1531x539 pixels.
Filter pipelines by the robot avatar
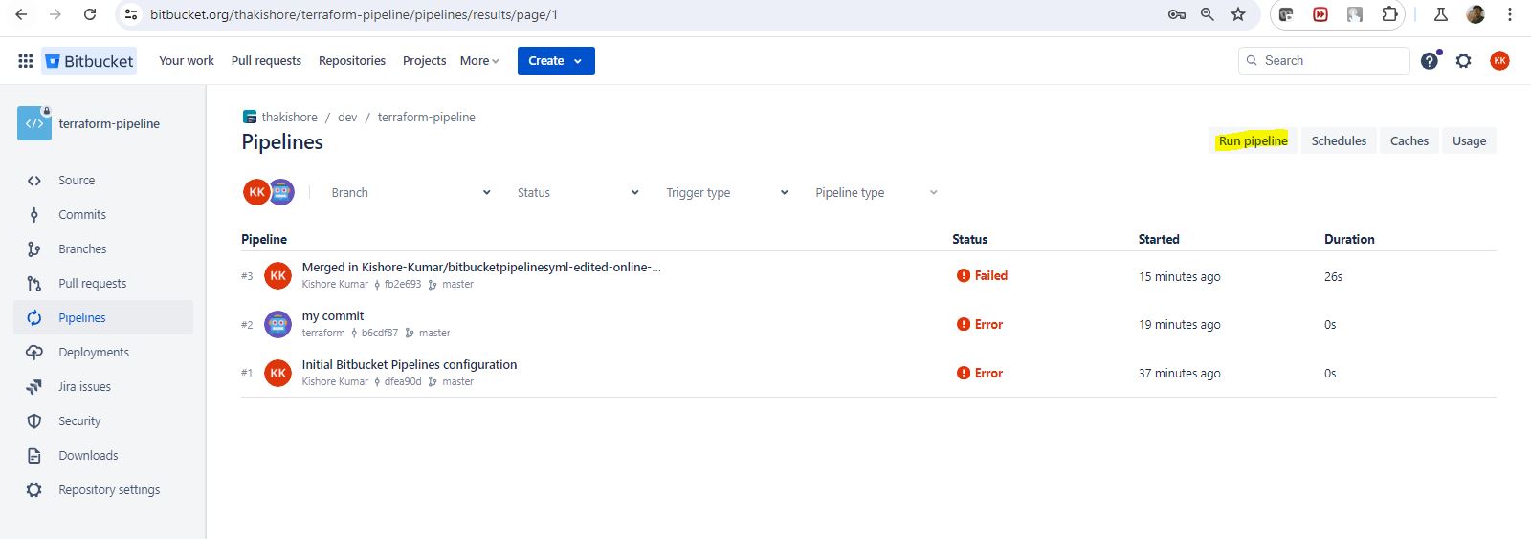[281, 192]
